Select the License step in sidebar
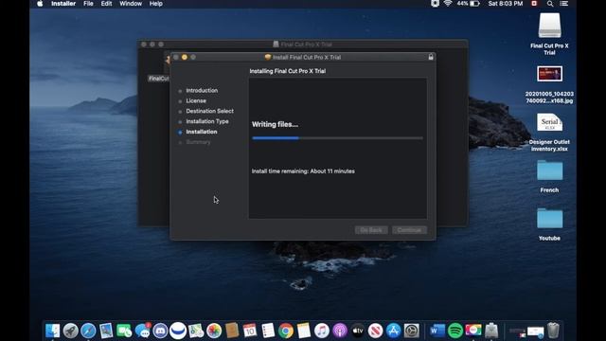Viewport: 606px width, 341px height. point(196,101)
